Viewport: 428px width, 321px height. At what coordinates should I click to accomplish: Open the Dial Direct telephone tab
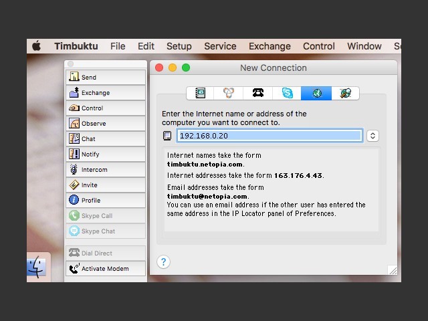pos(258,94)
